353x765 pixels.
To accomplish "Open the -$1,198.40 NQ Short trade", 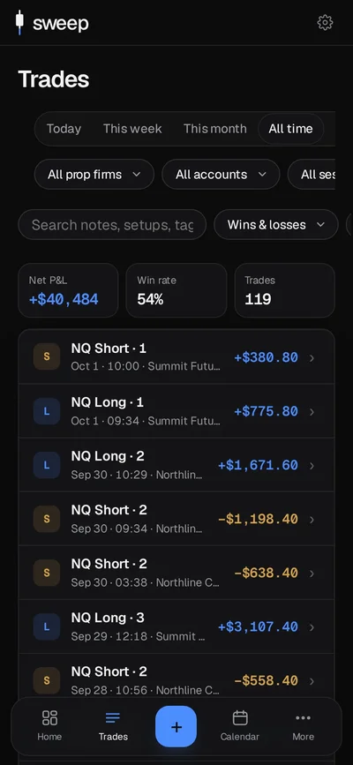I will [x=176, y=519].
